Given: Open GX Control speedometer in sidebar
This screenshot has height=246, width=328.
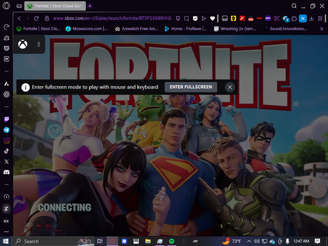Looking at the screenshot, I should [x=7, y=27].
